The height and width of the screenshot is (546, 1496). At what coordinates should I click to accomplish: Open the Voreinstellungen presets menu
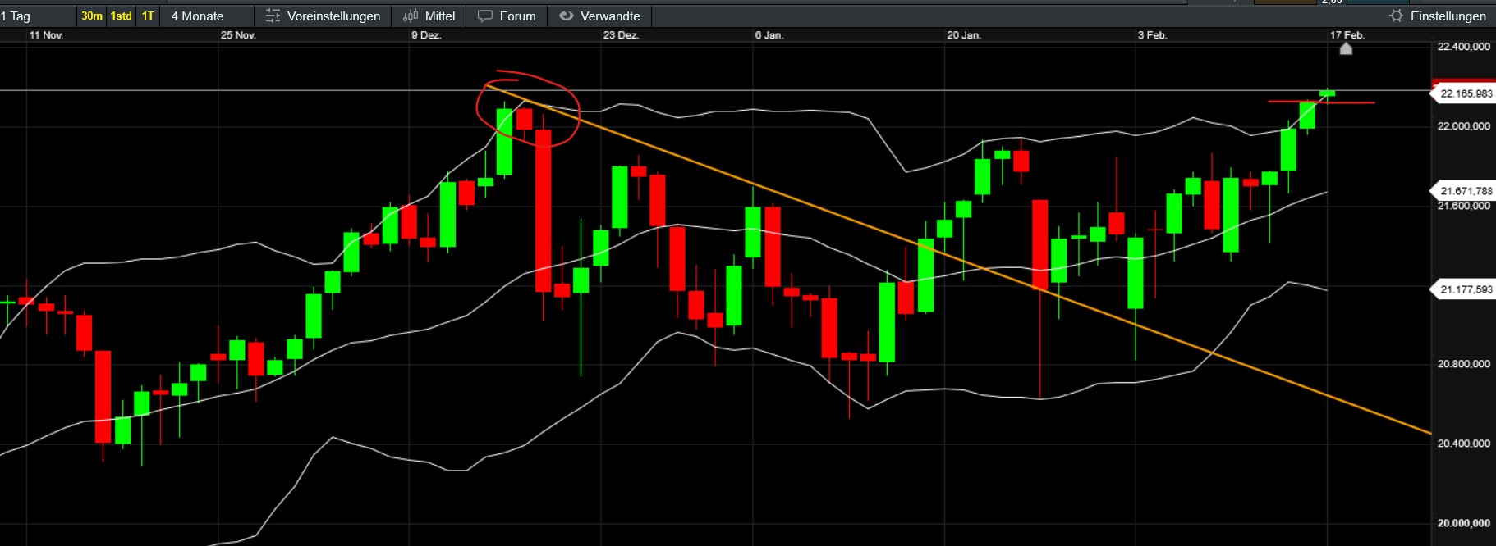(323, 16)
